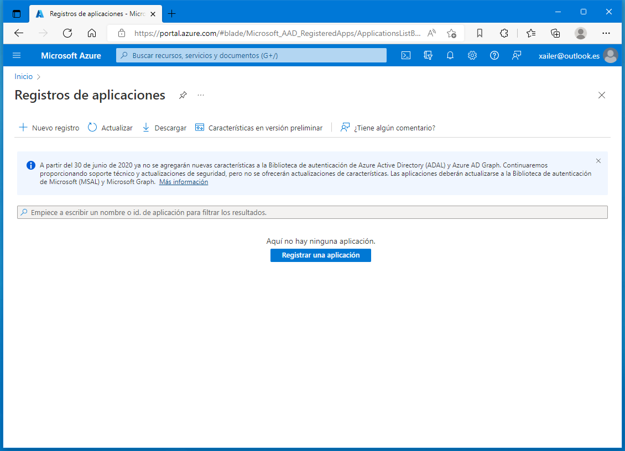Screen dimensions: 625x451
Task: Follow the Más información link
Action: pos(184,182)
